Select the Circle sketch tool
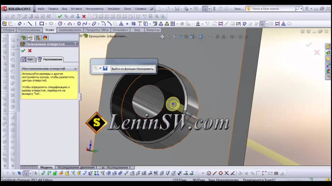 60,24
